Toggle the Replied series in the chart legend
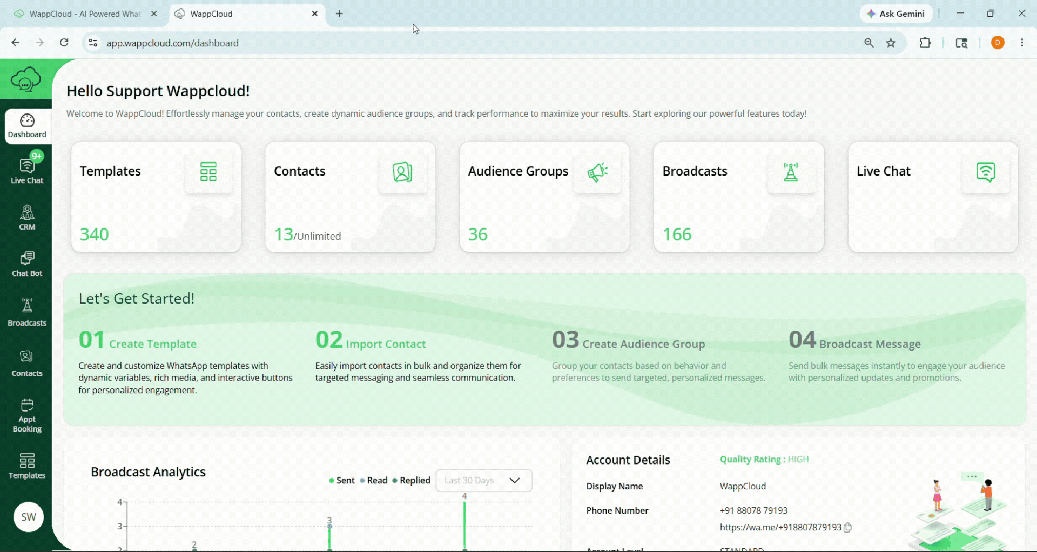The width and height of the screenshot is (1037, 552). pyautogui.click(x=412, y=481)
